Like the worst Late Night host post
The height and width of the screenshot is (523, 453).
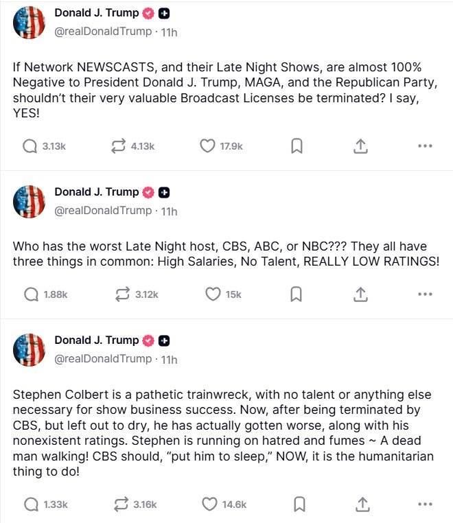coord(213,294)
